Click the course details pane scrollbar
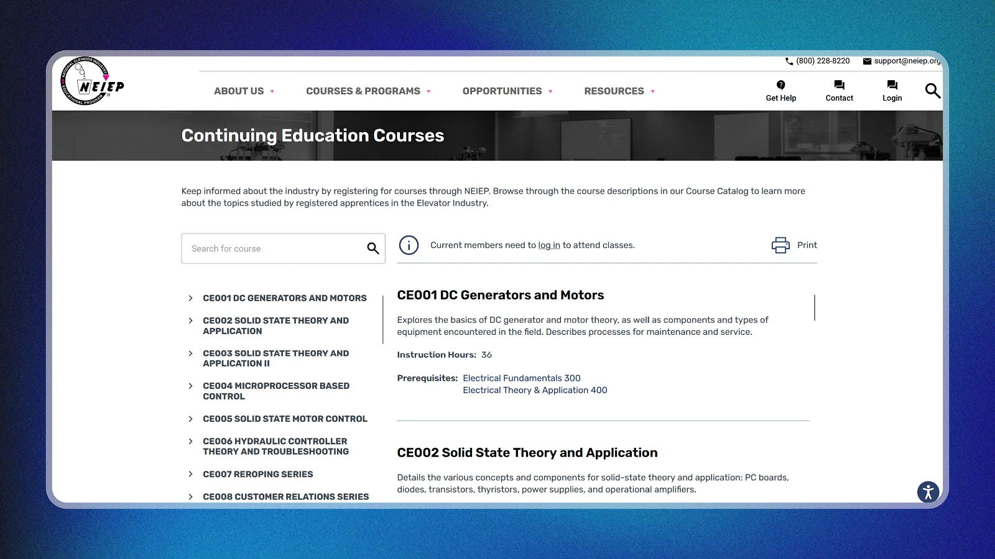 [x=815, y=307]
